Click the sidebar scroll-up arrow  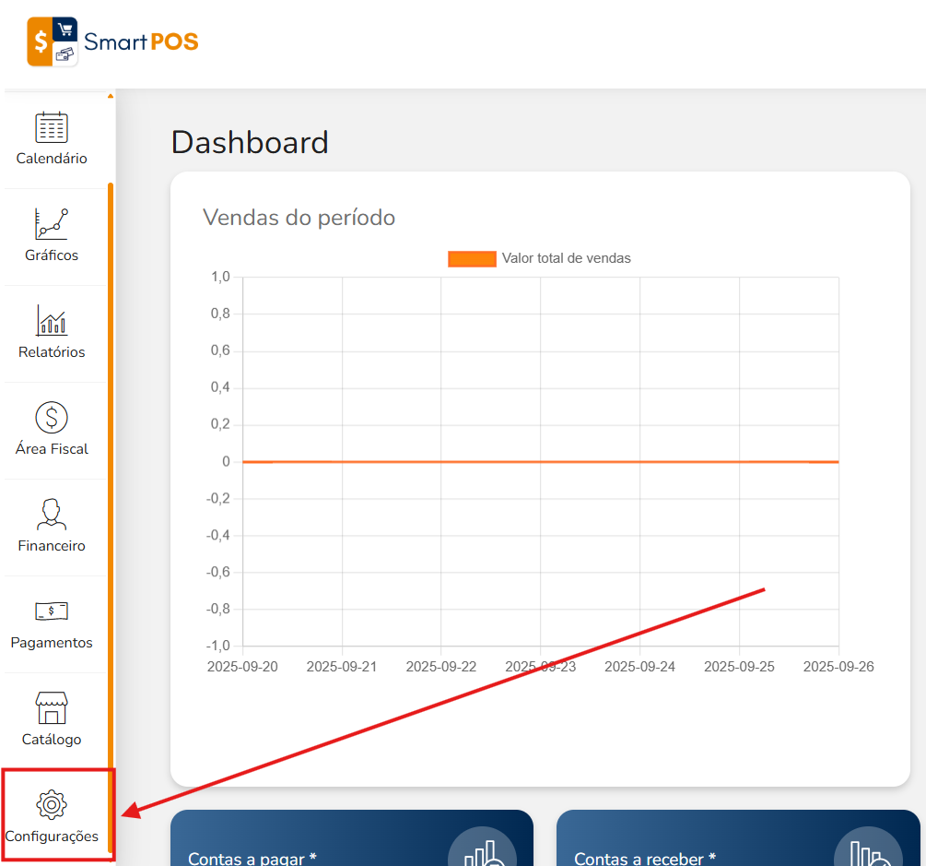[111, 96]
